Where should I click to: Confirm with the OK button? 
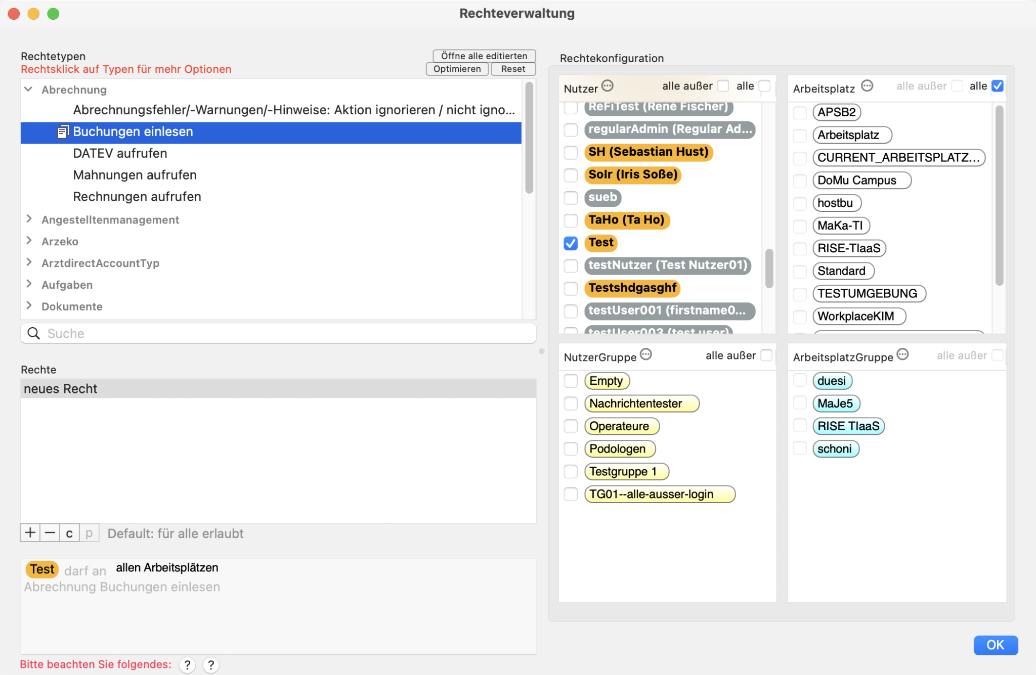click(x=996, y=645)
